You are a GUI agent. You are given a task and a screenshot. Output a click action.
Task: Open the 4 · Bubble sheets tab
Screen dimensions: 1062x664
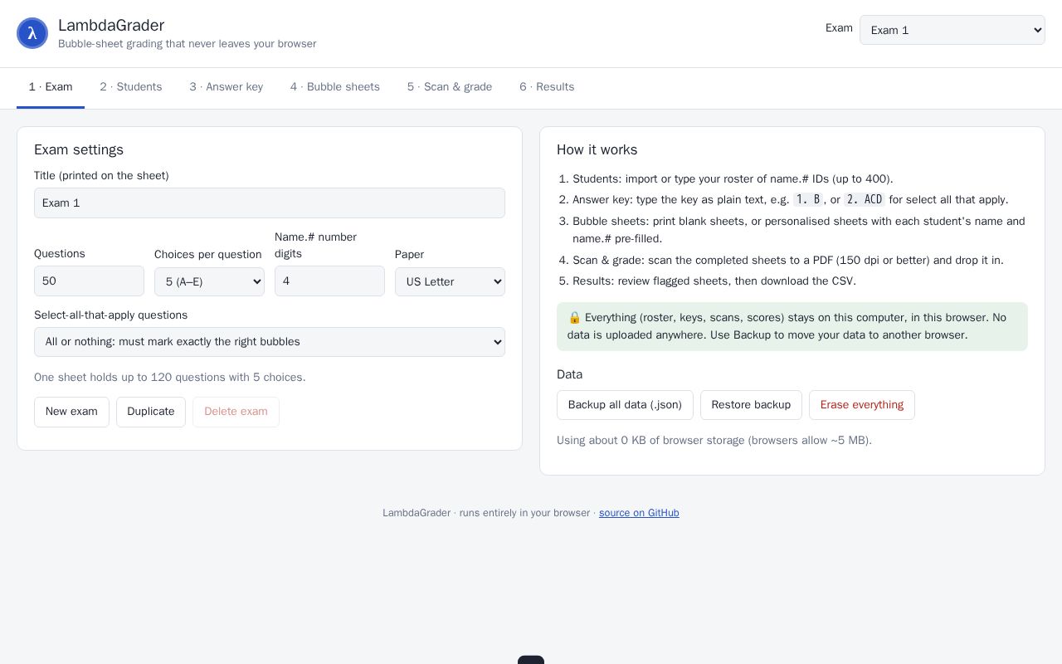point(335,87)
